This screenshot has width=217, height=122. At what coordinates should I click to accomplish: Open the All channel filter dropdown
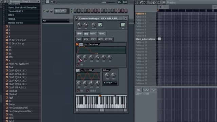[56, 21]
